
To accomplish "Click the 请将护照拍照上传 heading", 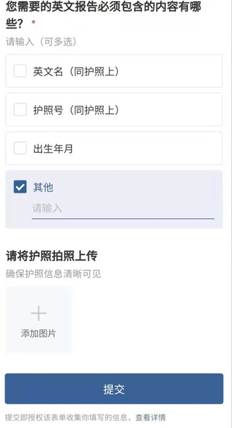I will [x=51, y=256].
